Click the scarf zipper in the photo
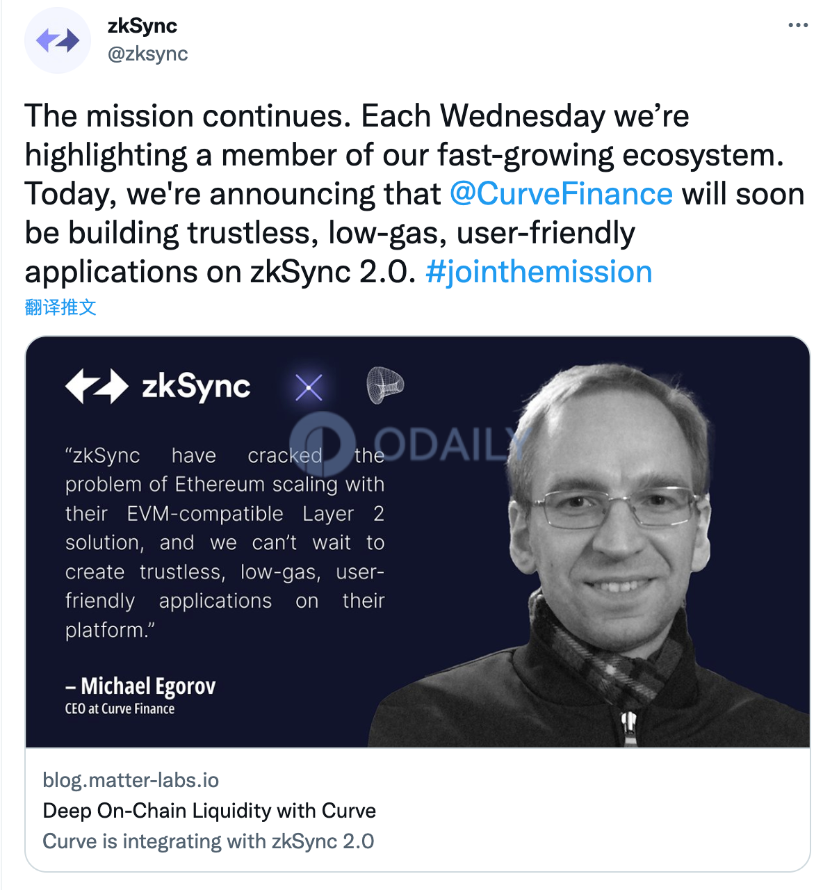Viewport: 823px width, 890px height. coord(630,728)
